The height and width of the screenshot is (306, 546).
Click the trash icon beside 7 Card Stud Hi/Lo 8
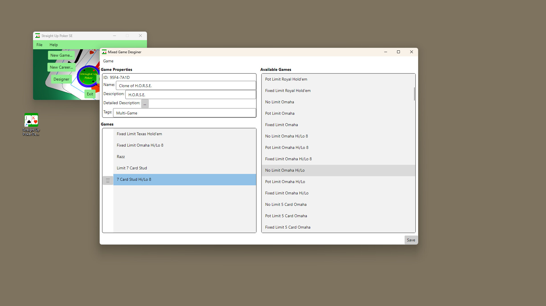pyautogui.click(x=108, y=180)
